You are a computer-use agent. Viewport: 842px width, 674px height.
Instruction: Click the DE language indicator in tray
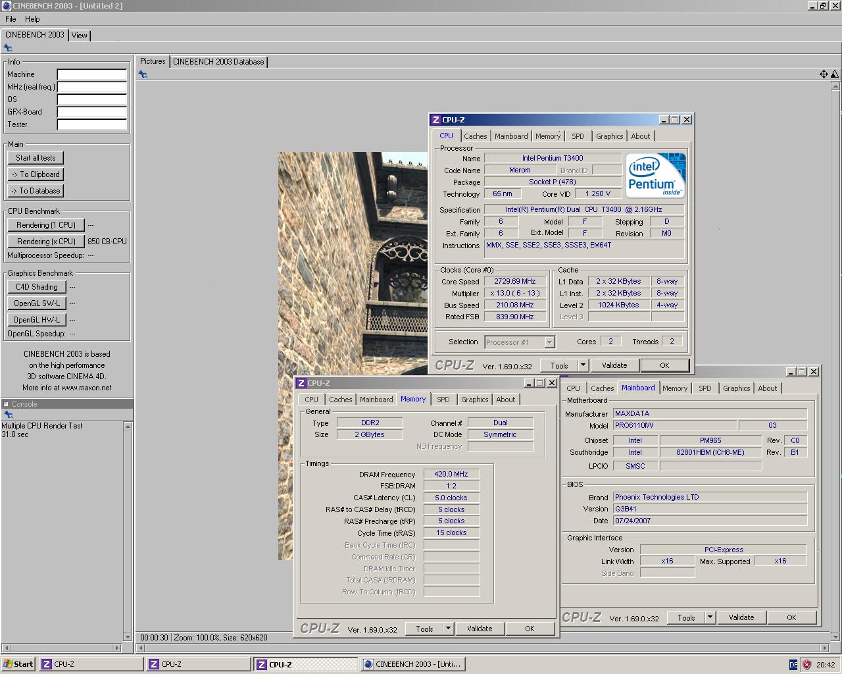tap(793, 665)
